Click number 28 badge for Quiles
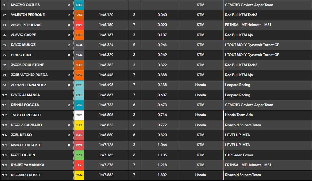Image resolution: width=312 pixels, height=181 pixels. point(79,5)
